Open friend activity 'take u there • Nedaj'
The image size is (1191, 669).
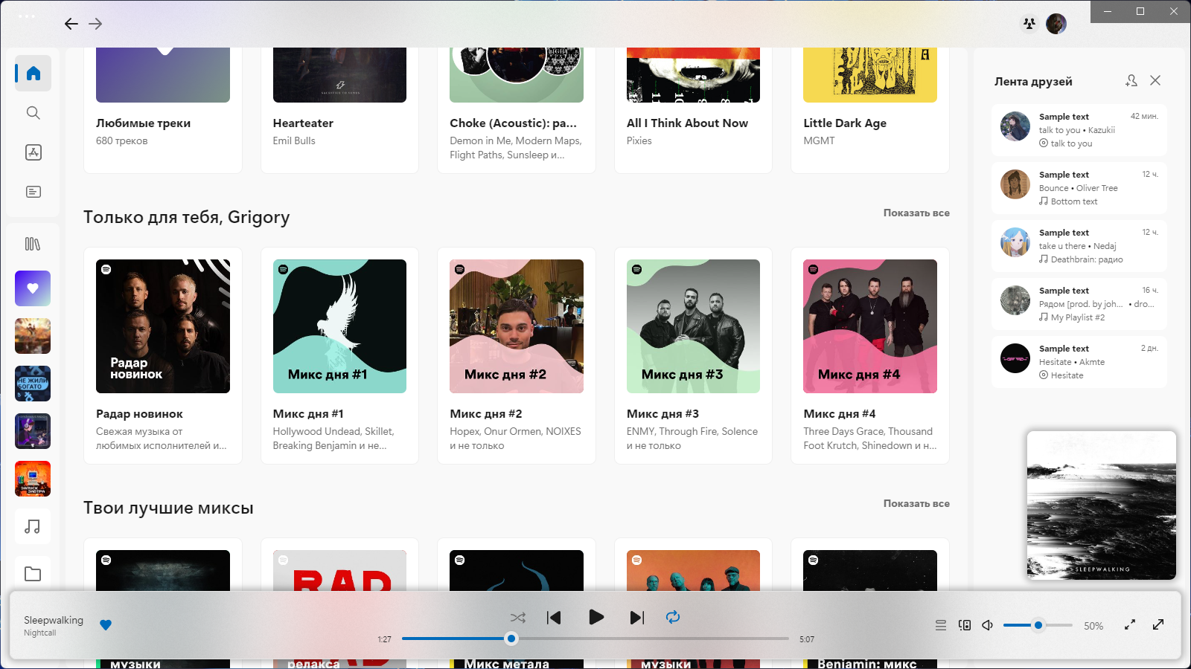click(1078, 246)
